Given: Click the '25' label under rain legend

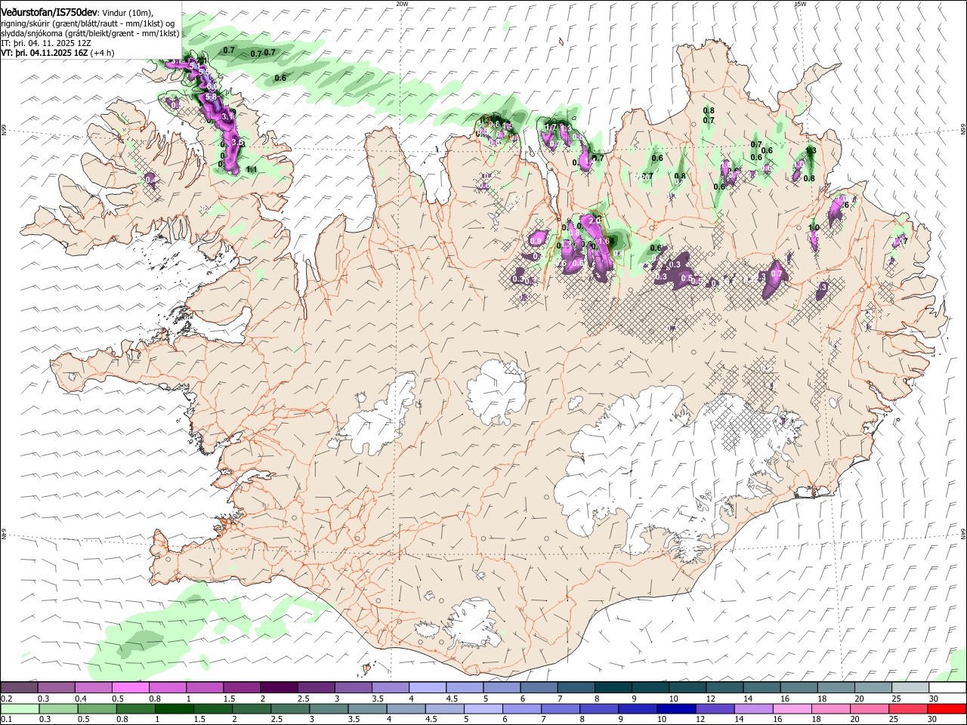Looking at the screenshot, I should [894, 719].
